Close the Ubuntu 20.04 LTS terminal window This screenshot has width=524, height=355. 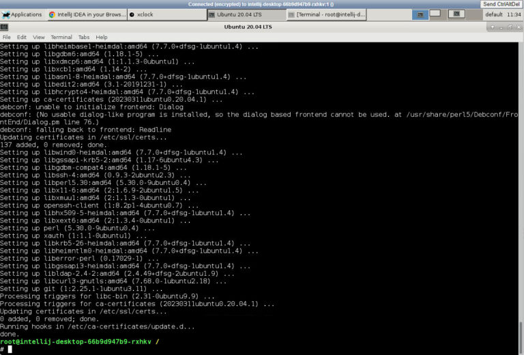[x=519, y=27]
